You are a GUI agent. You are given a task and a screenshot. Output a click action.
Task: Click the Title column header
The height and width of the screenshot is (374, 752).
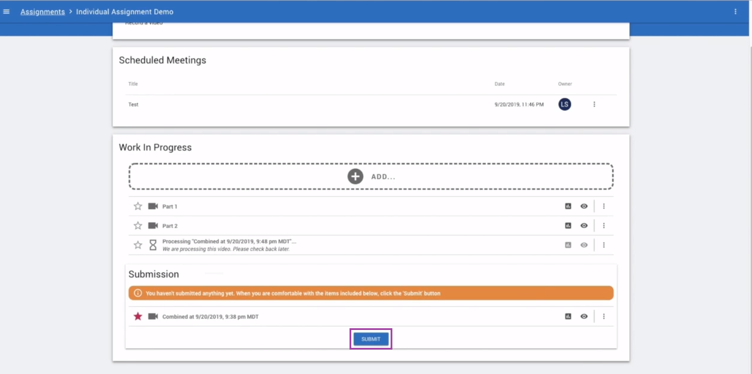click(133, 84)
